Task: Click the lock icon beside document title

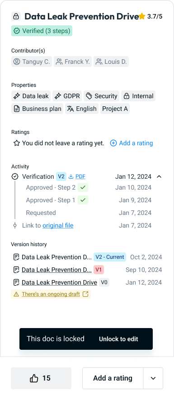Action: (x=16, y=16)
